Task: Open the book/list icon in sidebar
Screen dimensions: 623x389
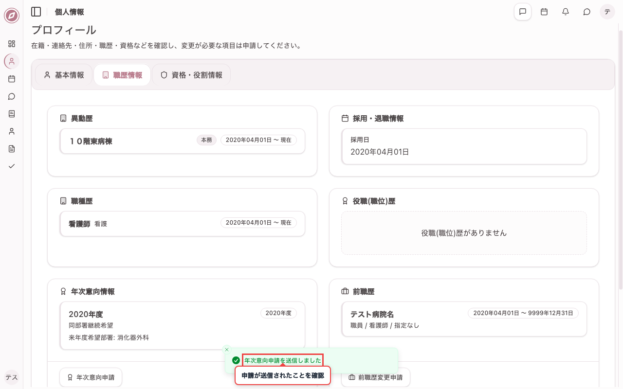Action: pos(12,114)
